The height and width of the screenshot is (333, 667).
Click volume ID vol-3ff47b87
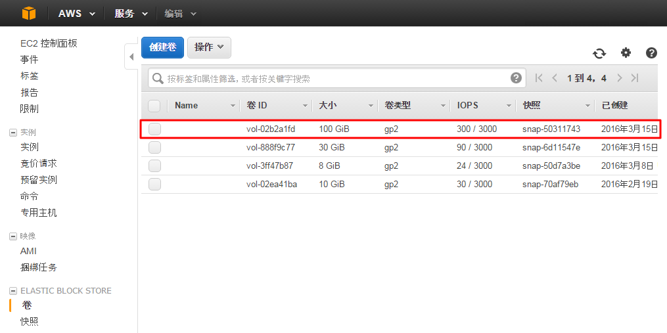pos(269,166)
